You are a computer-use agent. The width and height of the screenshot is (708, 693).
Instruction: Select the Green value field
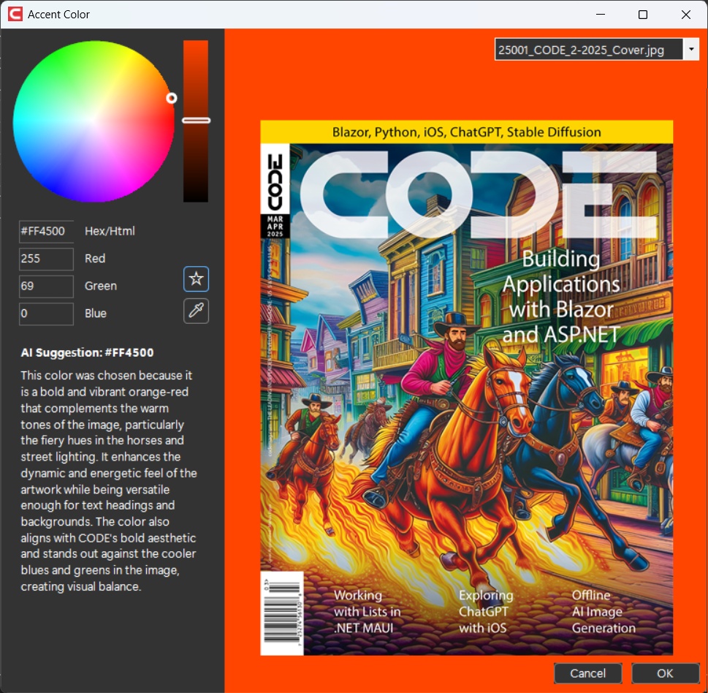click(x=46, y=287)
